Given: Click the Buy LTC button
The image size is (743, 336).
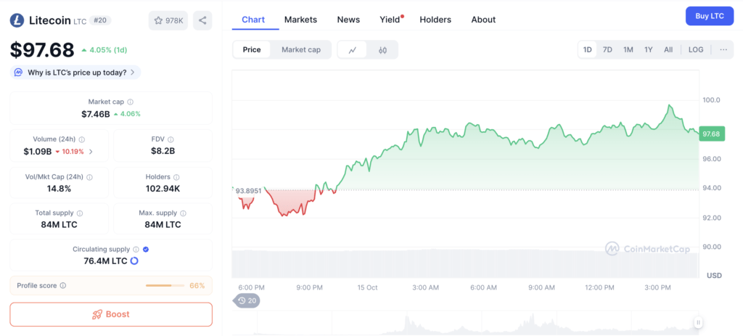Looking at the screenshot, I should click(x=709, y=15).
